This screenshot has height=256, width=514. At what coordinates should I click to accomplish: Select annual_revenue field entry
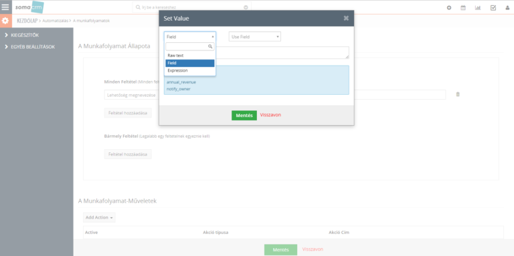click(181, 82)
